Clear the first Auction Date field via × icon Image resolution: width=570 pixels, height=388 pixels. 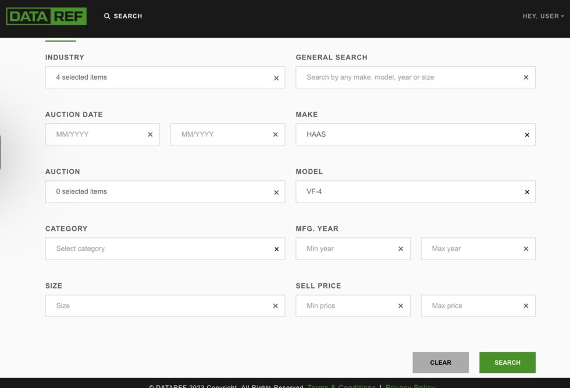pos(150,134)
